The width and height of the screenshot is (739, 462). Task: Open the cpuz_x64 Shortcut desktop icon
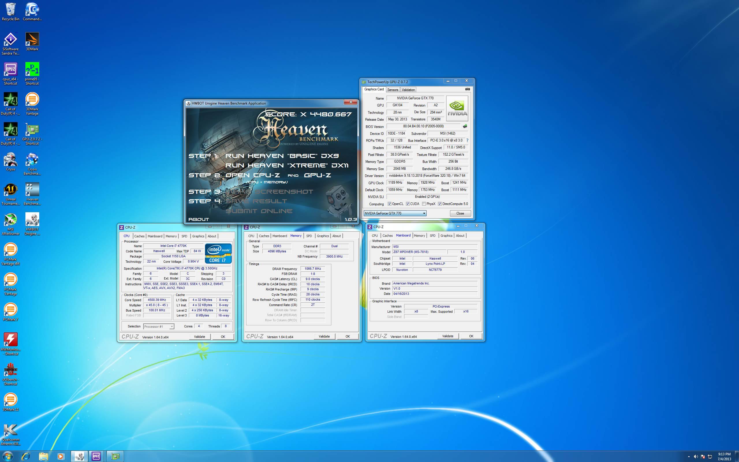tap(10, 74)
